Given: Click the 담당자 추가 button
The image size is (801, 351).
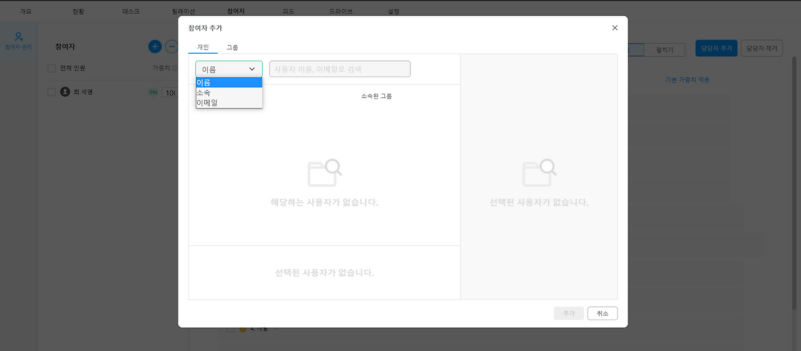Looking at the screenshot, I should click(x=717, y=49).
